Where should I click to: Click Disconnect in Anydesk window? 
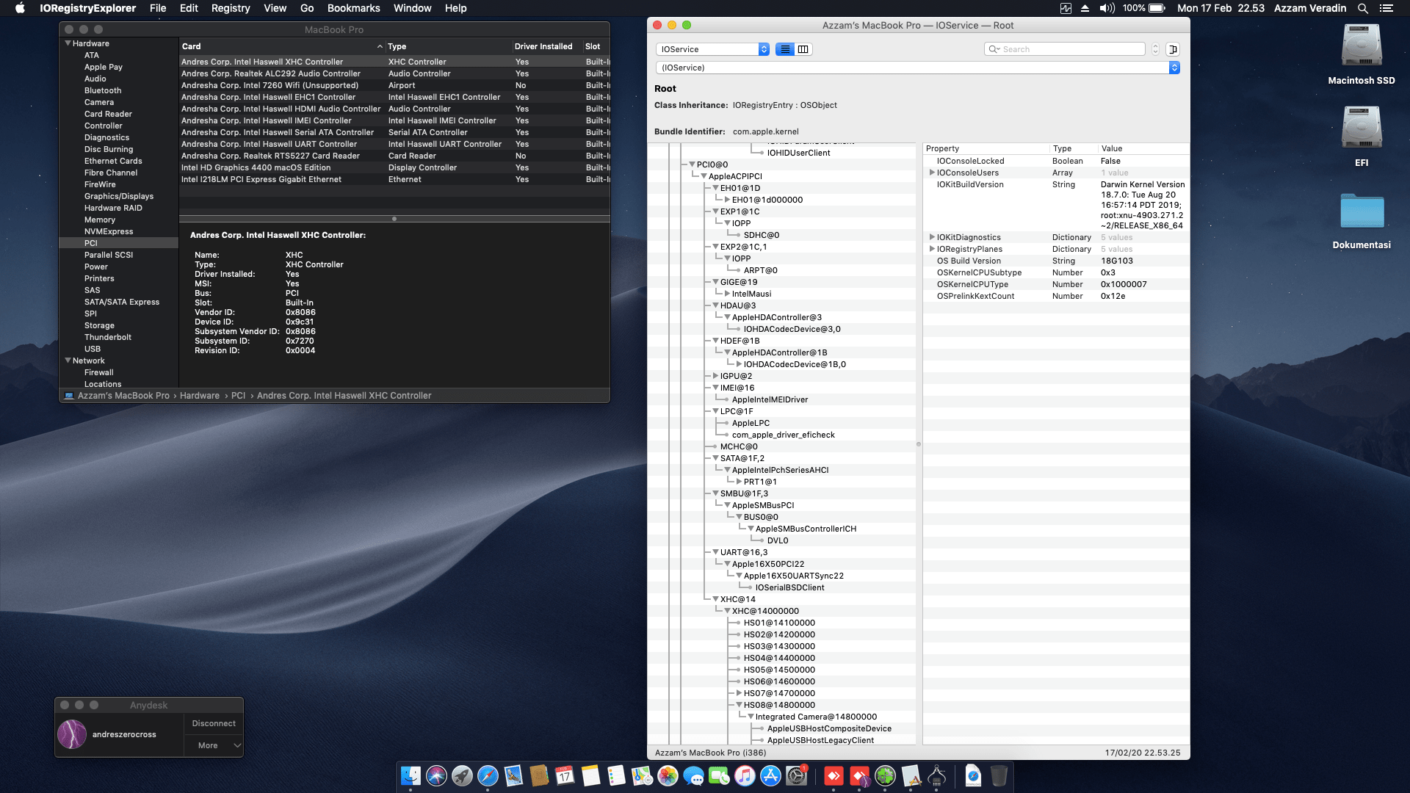214,723
